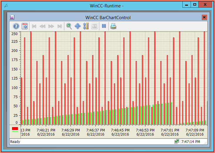
Task: Jump to last data record
Action: point(60,26)
